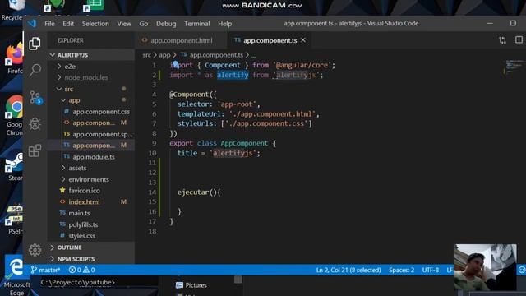Place cursor on ejecutar() line
Viewport: 526px width, 296px height.
[199, 192]
